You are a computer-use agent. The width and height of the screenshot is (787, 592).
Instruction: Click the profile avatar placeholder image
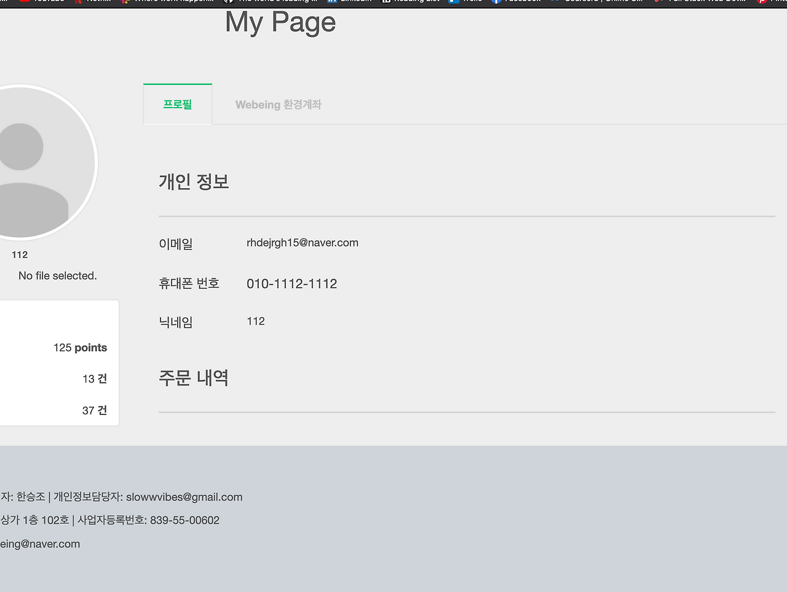pyautogui.click(x=37, y=163)
